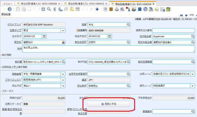Follow the 出荷予定保管場所 label link

coord(78,74)
